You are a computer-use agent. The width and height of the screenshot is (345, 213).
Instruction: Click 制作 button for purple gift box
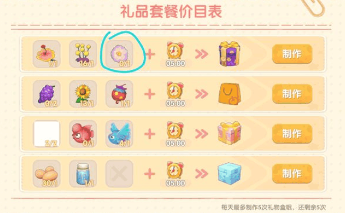click(x=292, y=54)
